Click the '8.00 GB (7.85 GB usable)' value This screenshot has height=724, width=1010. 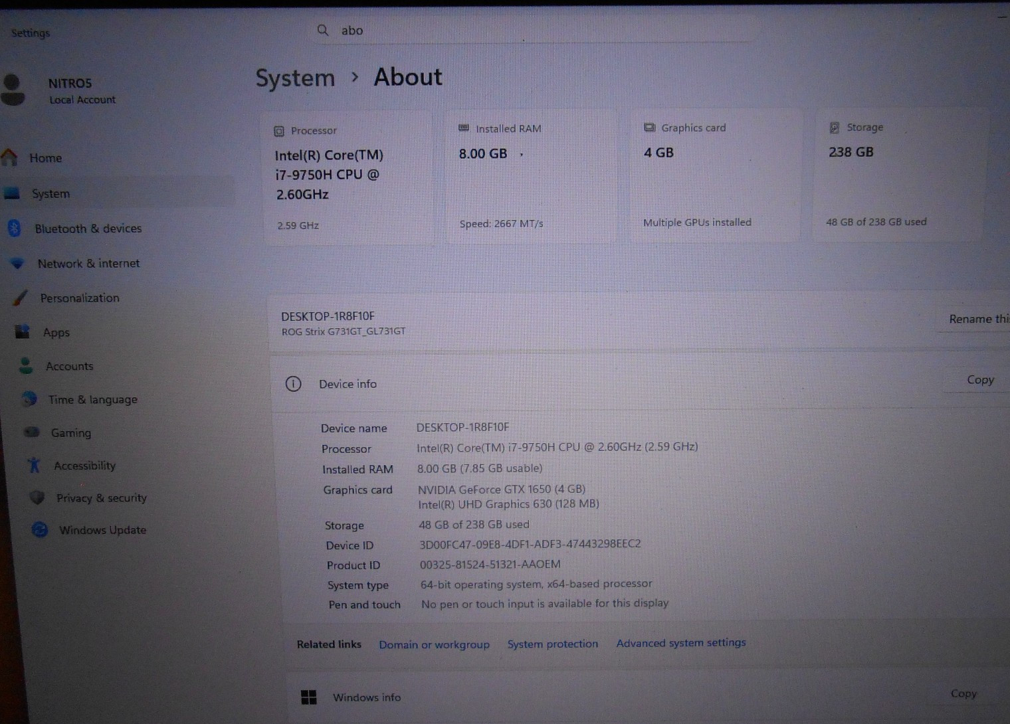pyautogui.click(x=479, y=468)
